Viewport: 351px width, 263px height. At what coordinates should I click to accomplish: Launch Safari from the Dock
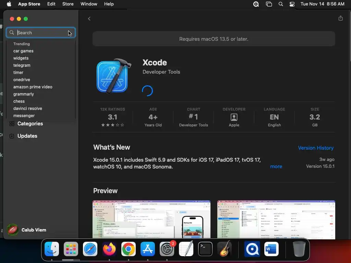[90, 249]
